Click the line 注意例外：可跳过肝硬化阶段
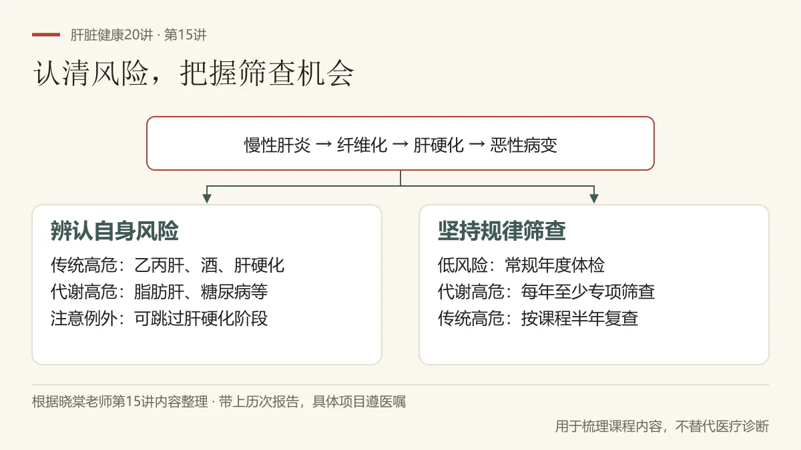 pyautogui.click(x=160, y=318)
